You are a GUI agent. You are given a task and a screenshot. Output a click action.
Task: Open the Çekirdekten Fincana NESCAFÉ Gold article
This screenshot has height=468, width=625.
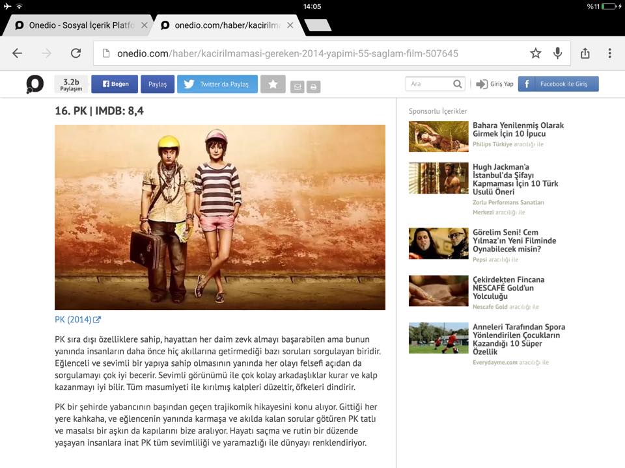[x=508, y=288]
